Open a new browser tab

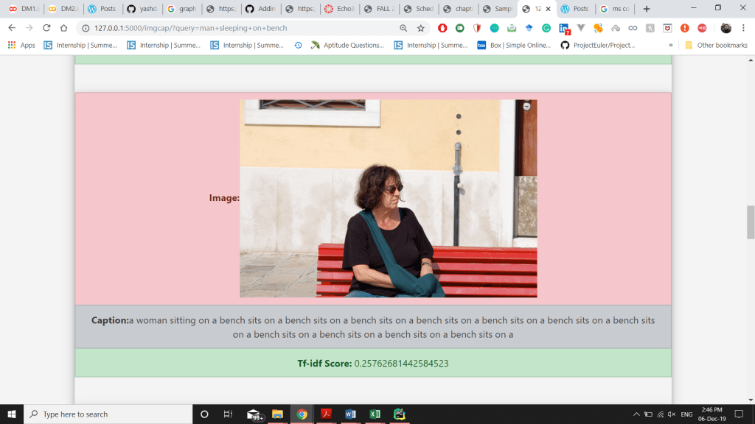click(x=647, y=9)
